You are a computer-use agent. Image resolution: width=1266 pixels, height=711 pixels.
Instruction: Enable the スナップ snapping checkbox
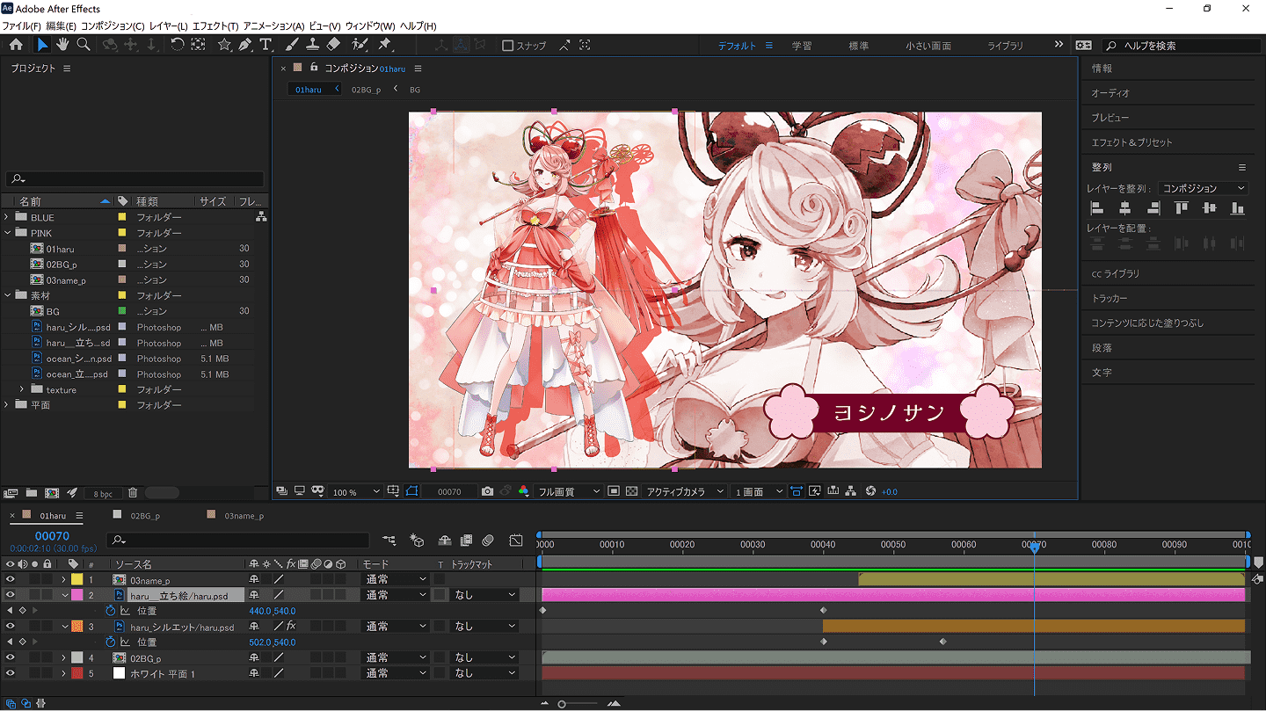(x=507, y=46)
